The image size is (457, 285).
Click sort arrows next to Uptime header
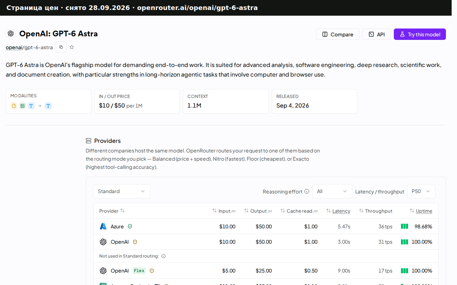point(412,211)
